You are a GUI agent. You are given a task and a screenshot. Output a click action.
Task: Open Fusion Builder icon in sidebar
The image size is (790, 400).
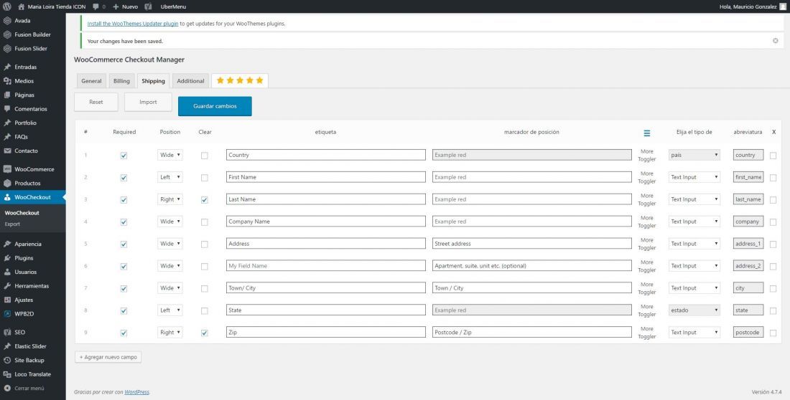coord(7,34)
